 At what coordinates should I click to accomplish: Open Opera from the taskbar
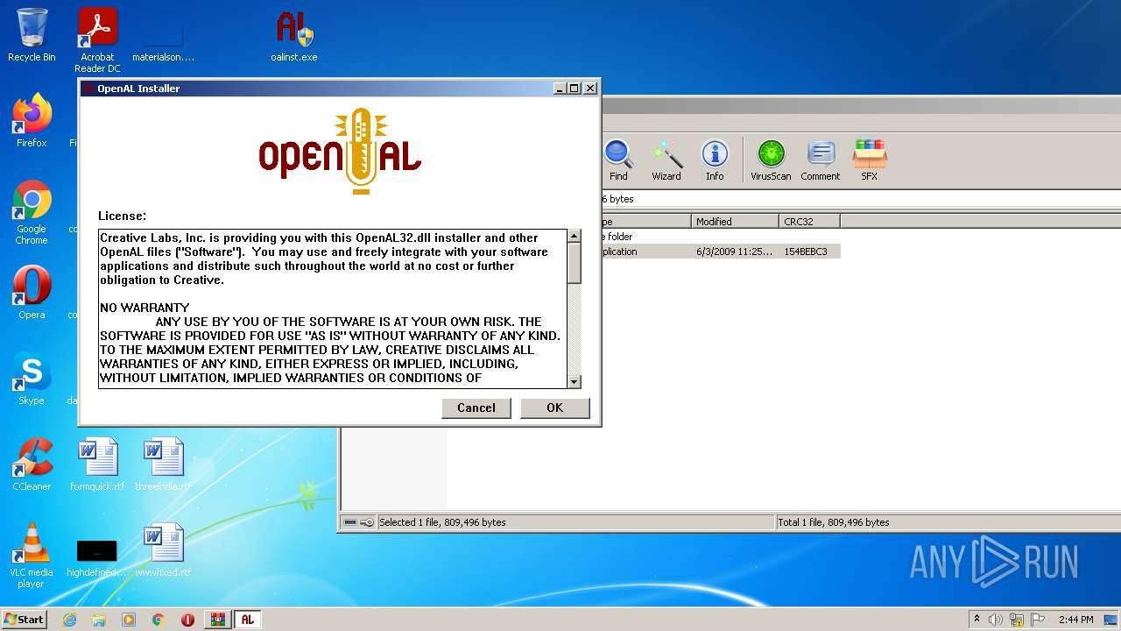coord(187,620)
